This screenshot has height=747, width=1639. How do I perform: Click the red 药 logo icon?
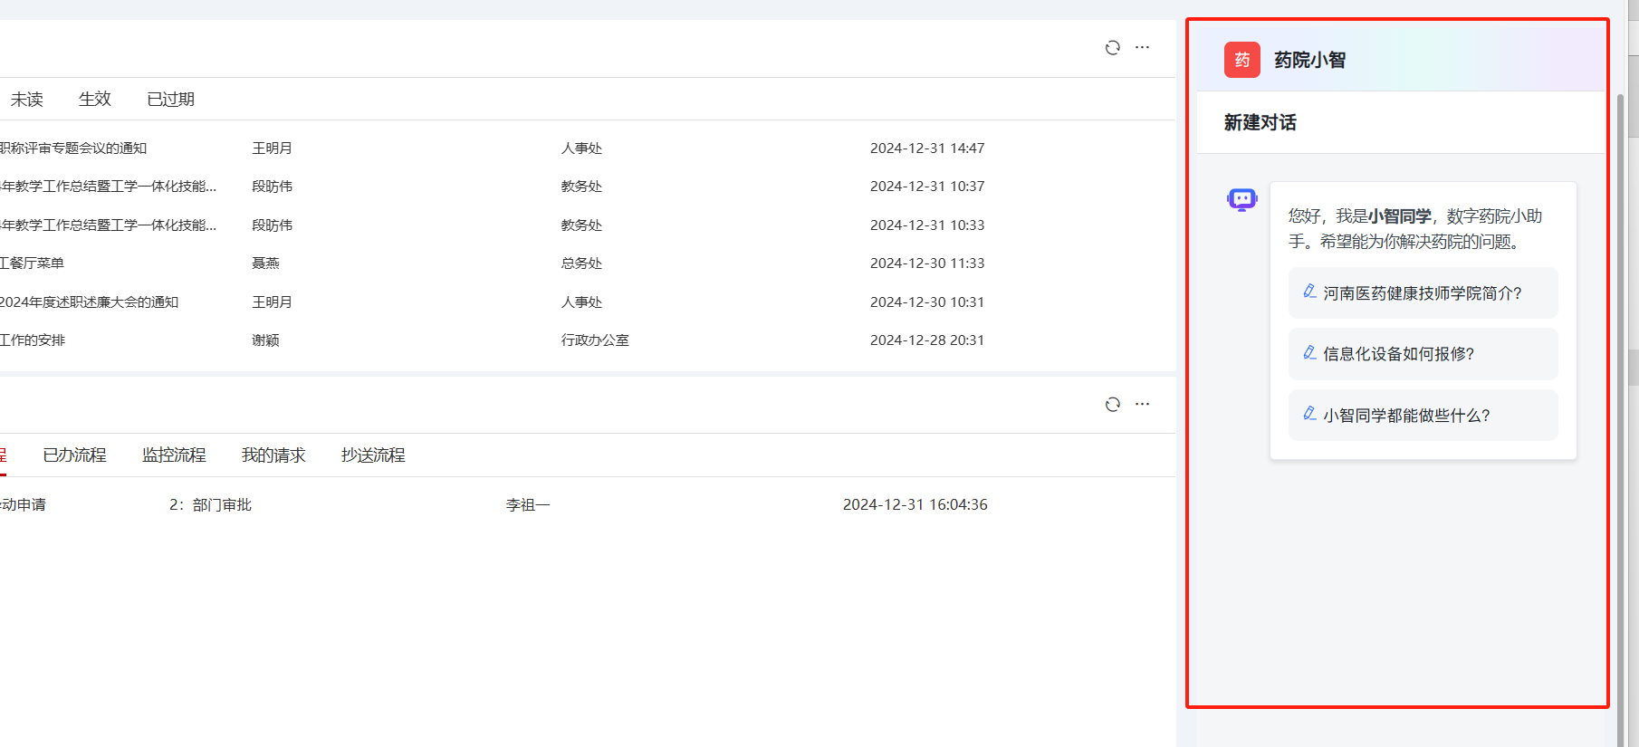[1241, 60]
